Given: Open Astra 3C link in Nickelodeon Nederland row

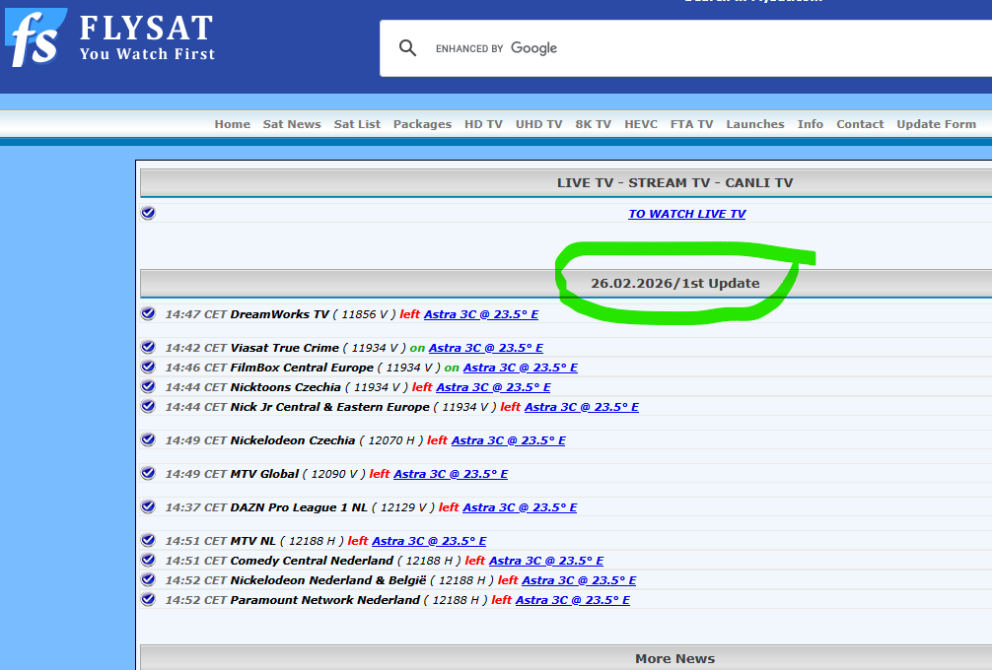Looking at the screenshot, I should click(579, 579).
